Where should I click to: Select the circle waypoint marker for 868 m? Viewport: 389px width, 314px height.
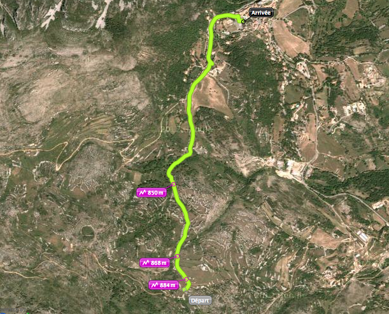(x=178, y=256)
